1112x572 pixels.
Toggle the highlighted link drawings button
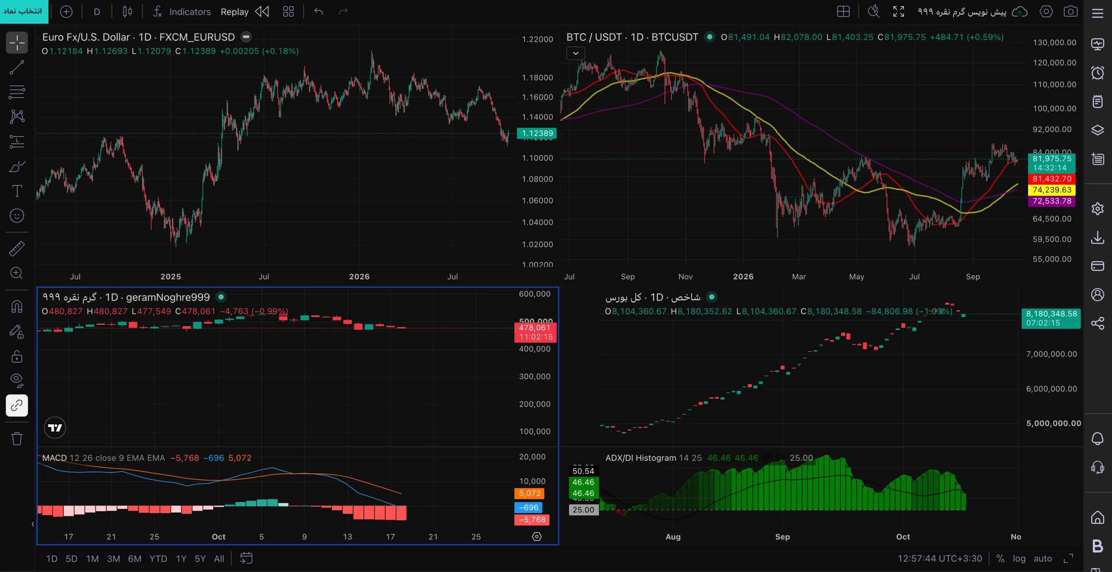point(17,406)
